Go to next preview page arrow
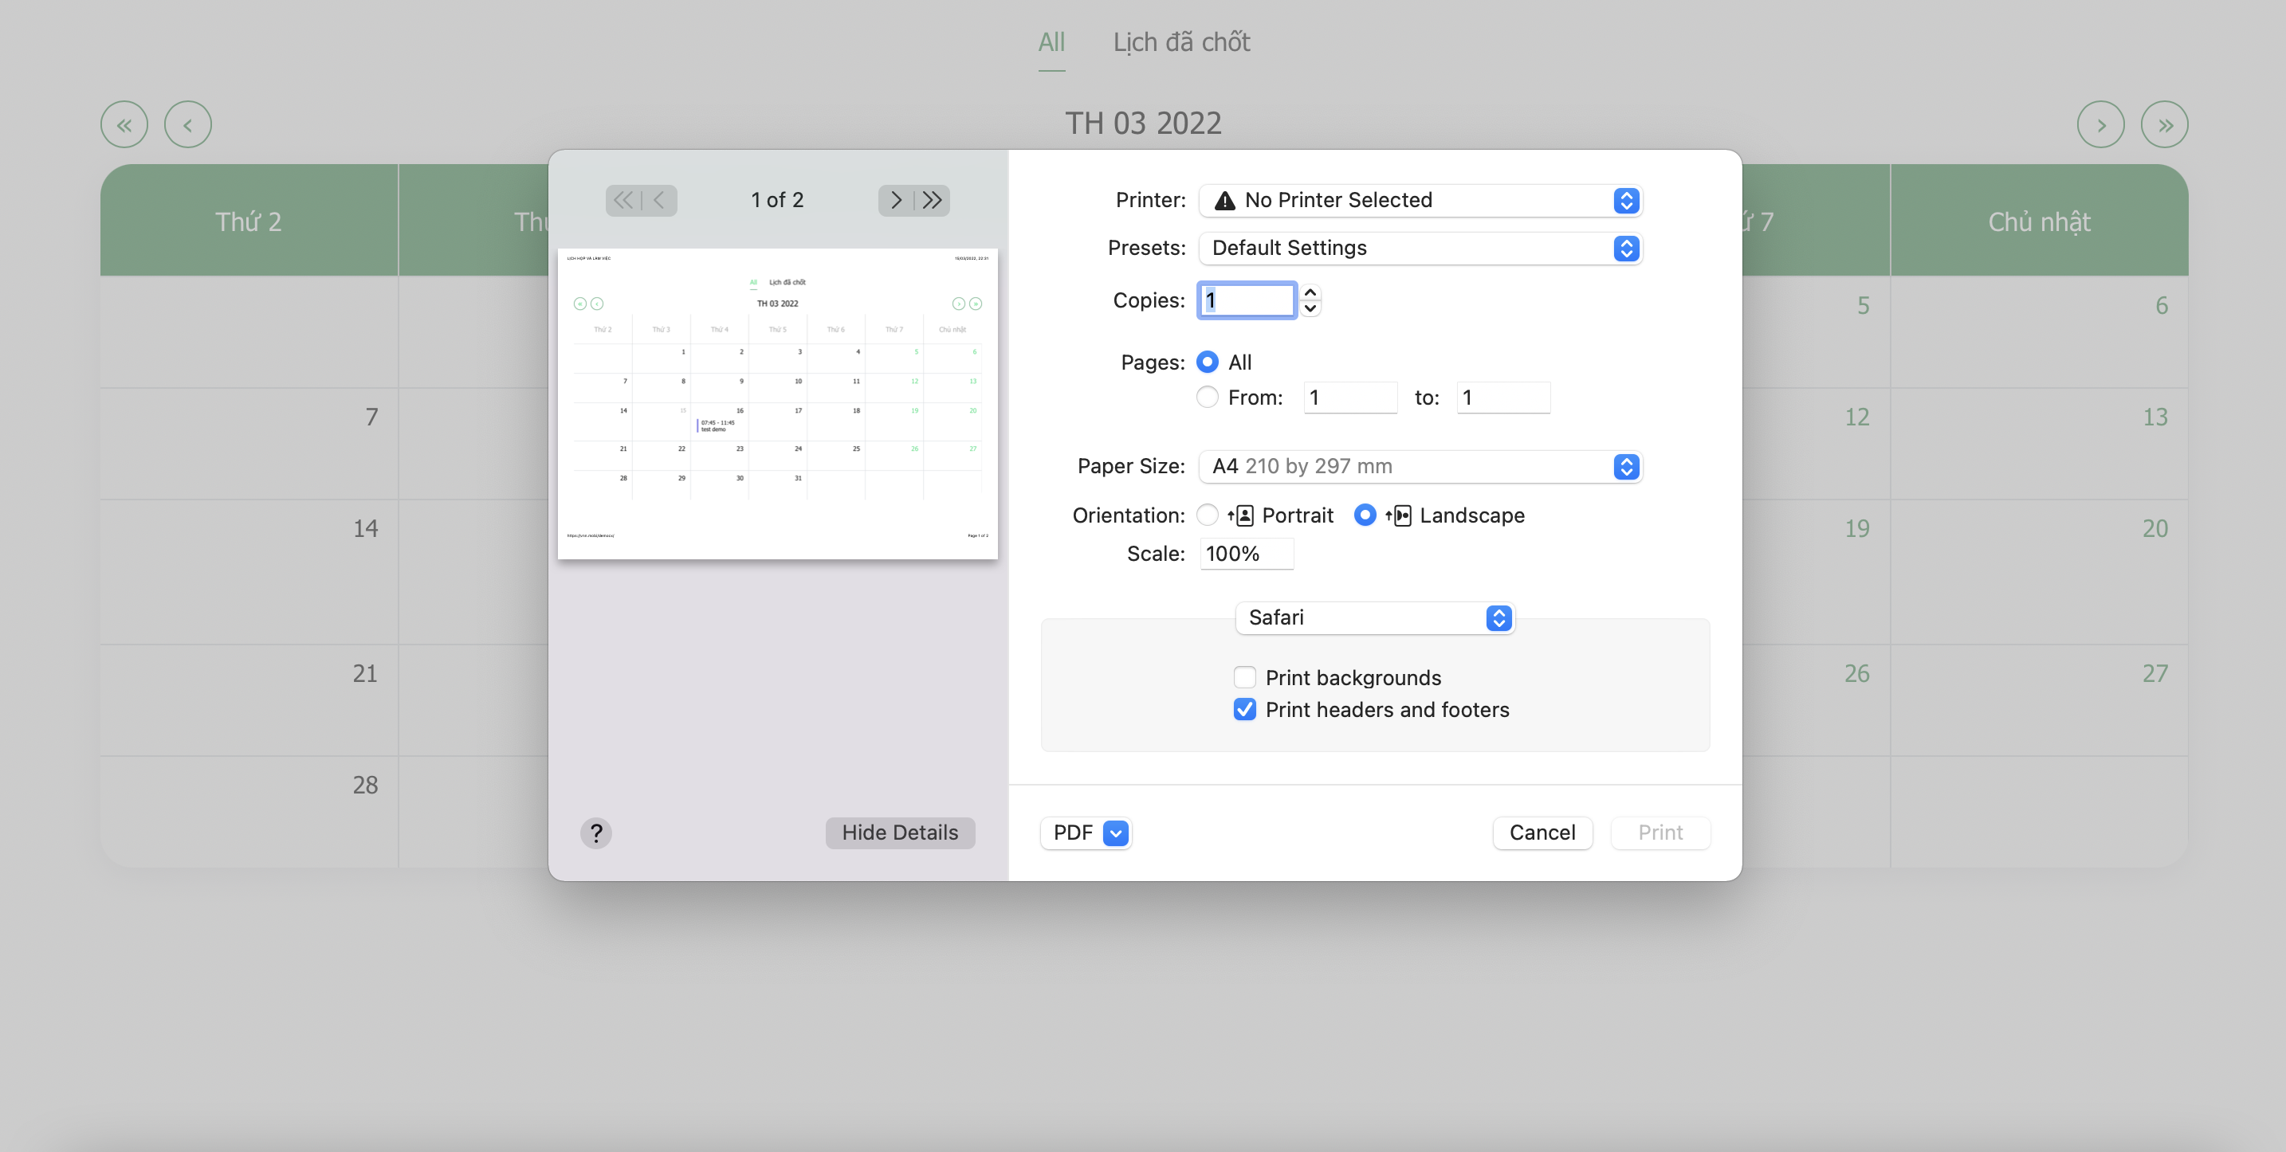This screenshot has height=1152, width=2286. click(895, 201)
